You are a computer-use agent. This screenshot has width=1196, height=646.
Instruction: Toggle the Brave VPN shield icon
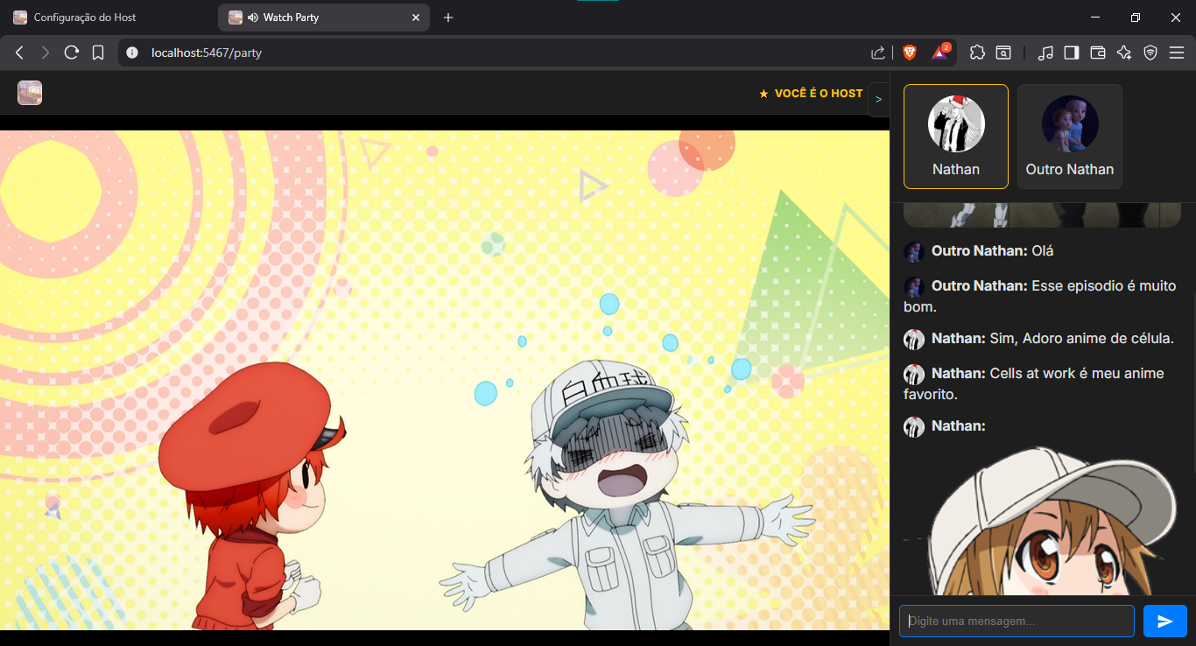tap(1150, 53)
